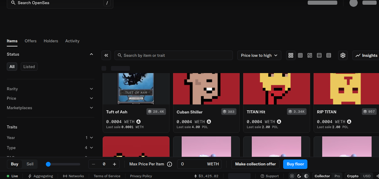
Task: Click the Buy floor button
Action: click(295, 164)
